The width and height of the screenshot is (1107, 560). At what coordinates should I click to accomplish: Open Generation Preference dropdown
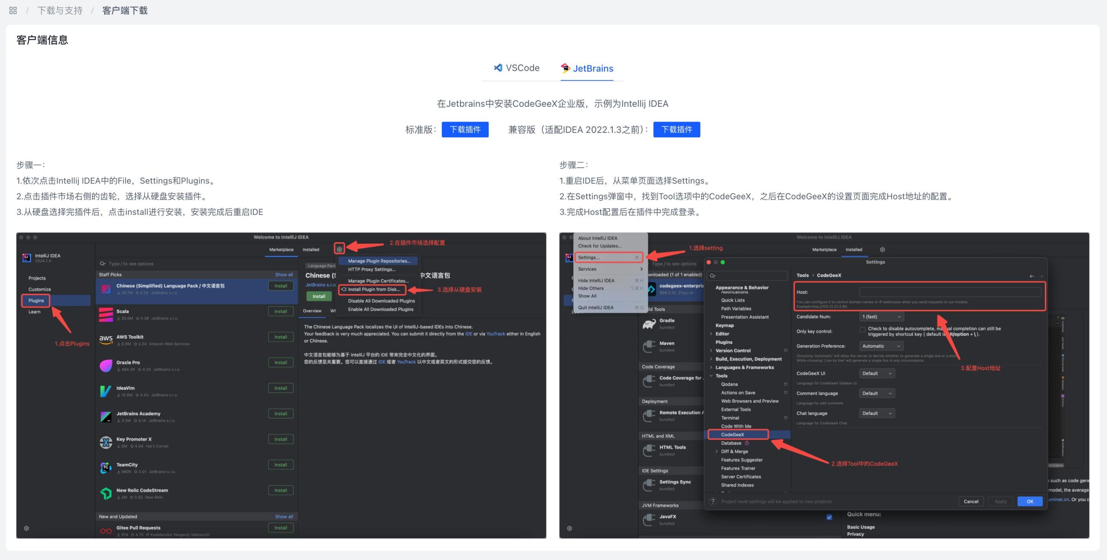[882, 346]
